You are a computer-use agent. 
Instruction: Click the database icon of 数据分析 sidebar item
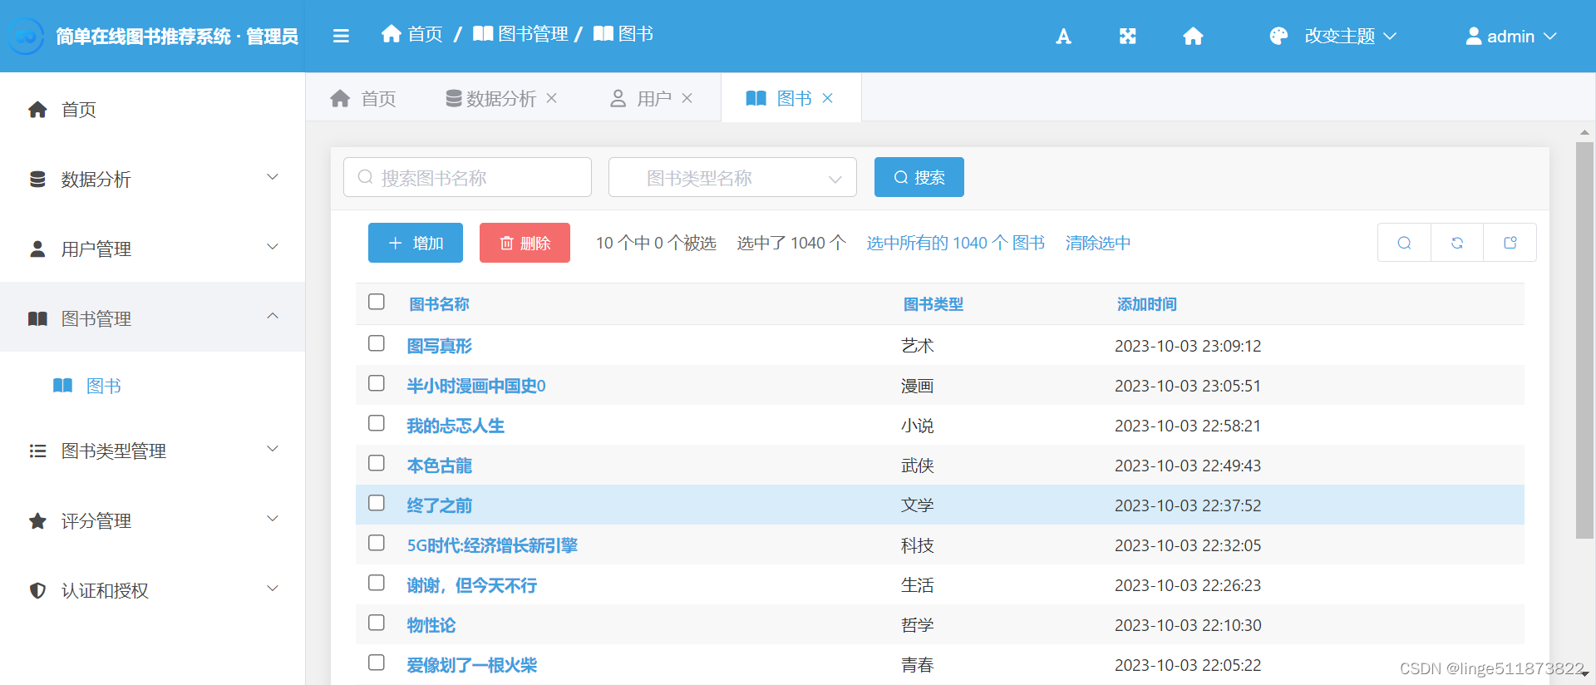click(37, 179)
